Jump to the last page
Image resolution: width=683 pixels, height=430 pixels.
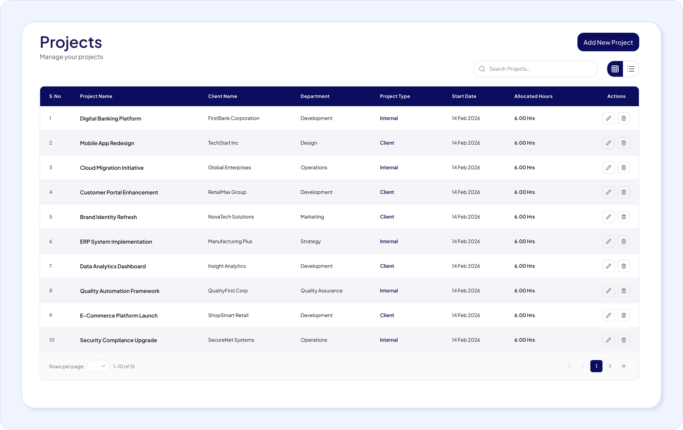(x=623, y=366)
